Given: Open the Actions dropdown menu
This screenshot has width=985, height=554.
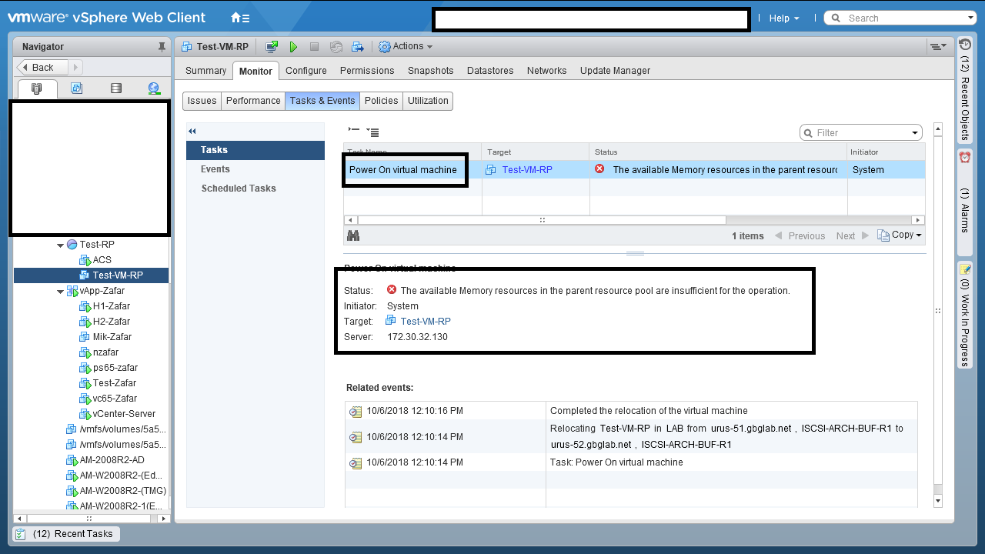Looking at the screenshot, I should click(406, 47).
